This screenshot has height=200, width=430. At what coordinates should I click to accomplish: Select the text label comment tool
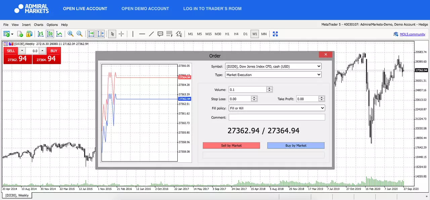160,34
